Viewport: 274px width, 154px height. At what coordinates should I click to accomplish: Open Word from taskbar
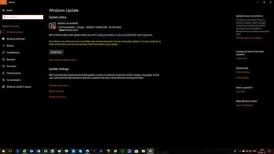(38, 151)
